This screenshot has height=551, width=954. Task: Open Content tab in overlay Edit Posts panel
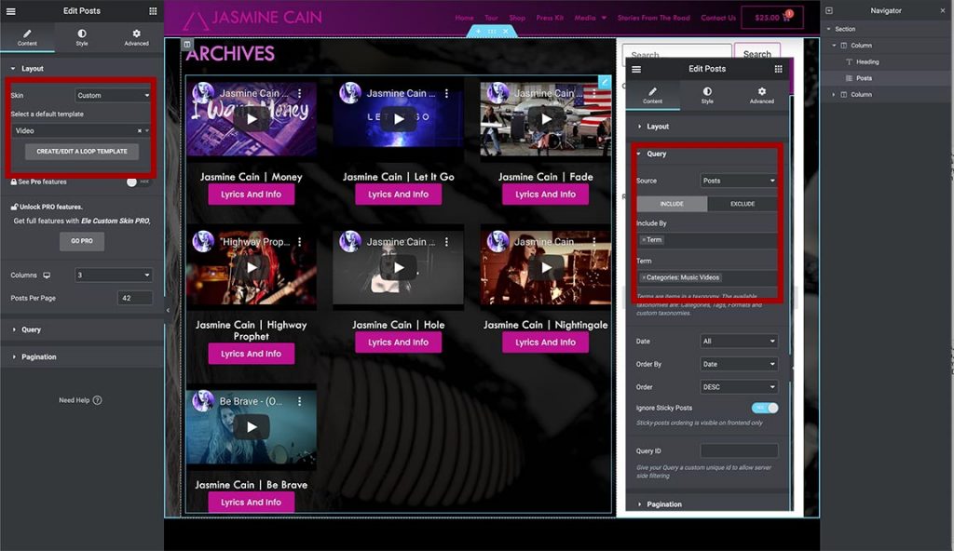pyautogui.click(x=653, y=96)
